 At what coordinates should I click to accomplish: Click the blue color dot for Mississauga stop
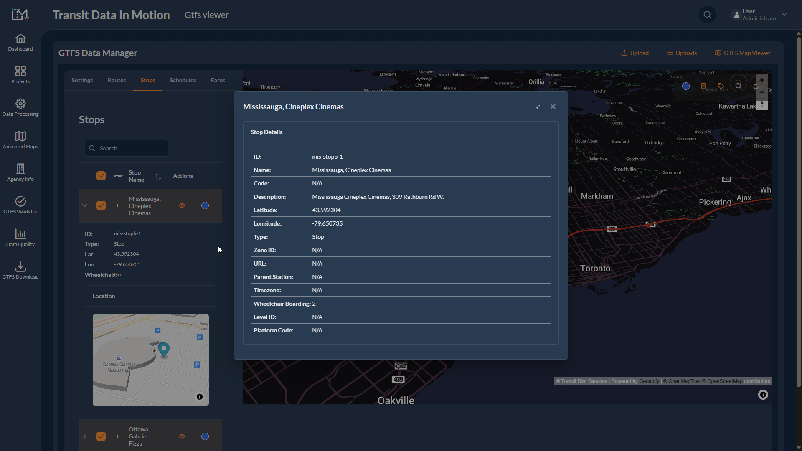(x=205, y=205)
